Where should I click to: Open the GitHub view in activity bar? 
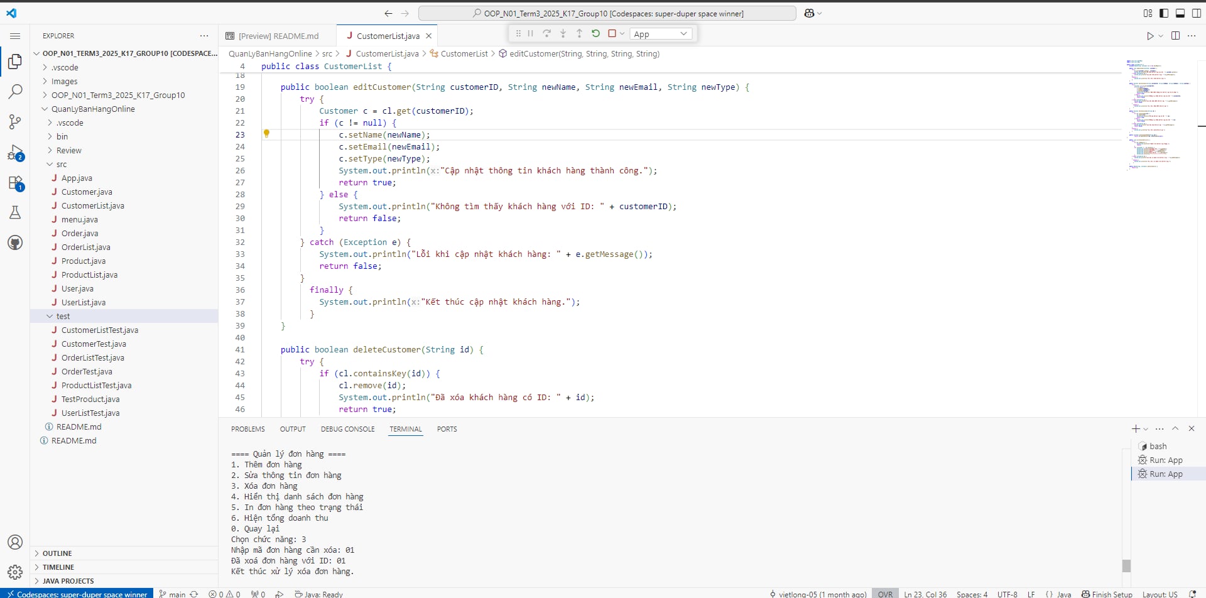click(x=15, y=243)
